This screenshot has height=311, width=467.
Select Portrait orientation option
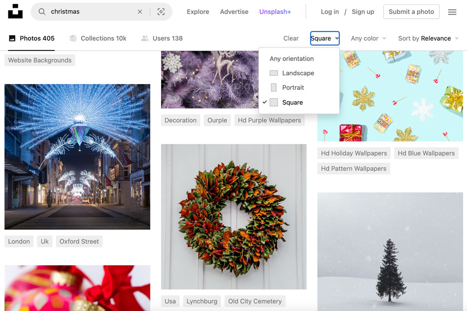pos(299,87)
